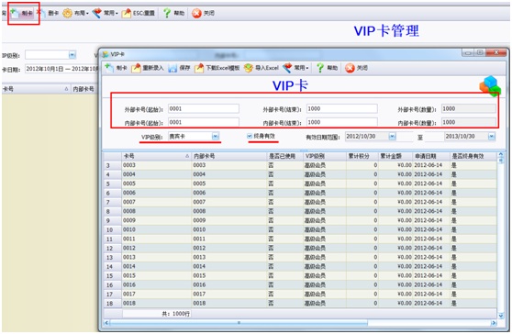
Task: Toggle the 终身有效 checkbox
Action: tap(250, 136)
